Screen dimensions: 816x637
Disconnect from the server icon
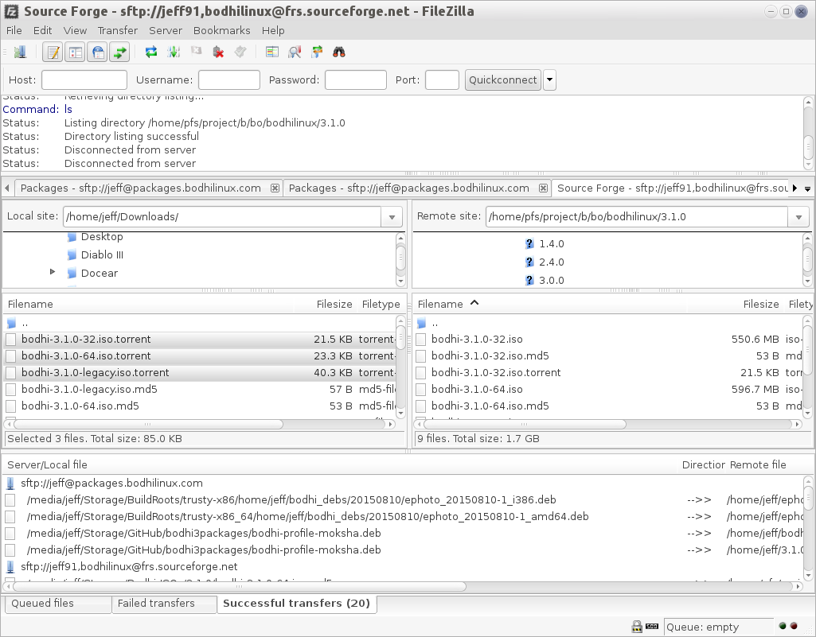click(218, 52)
